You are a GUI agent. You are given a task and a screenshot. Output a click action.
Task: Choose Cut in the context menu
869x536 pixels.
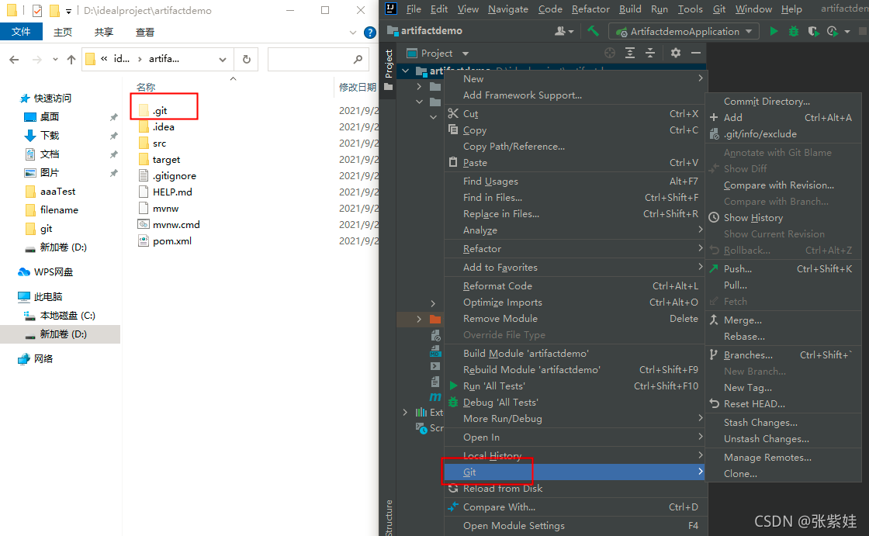tap(575, 113)
